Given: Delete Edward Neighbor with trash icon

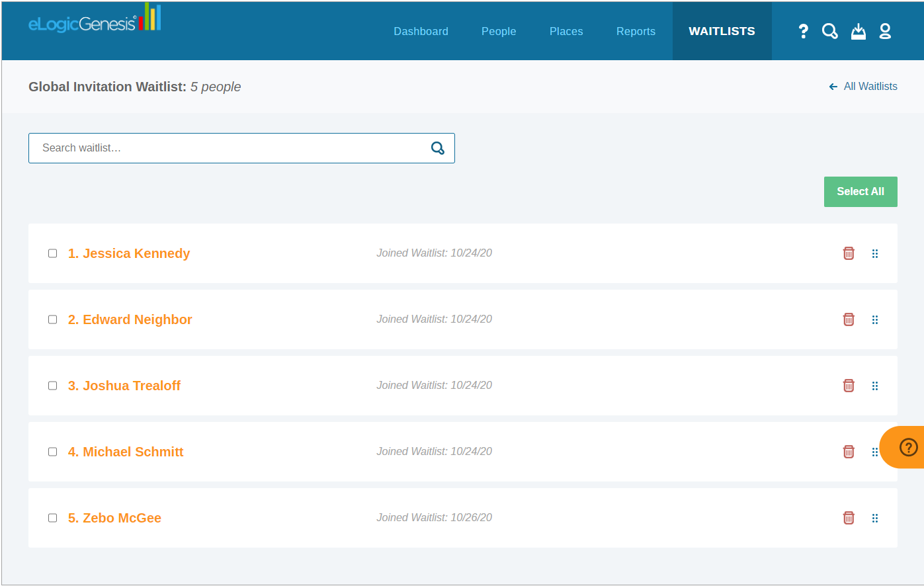Looking at the screenshot, I should [849, 319].
